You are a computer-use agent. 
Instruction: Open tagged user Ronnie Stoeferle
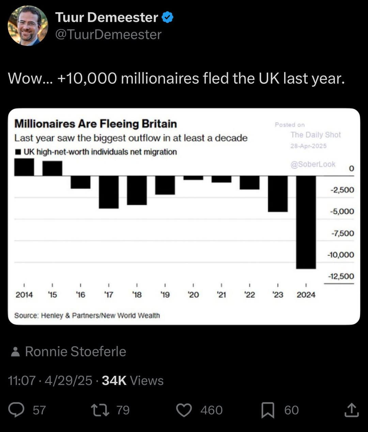pos(76,352)
